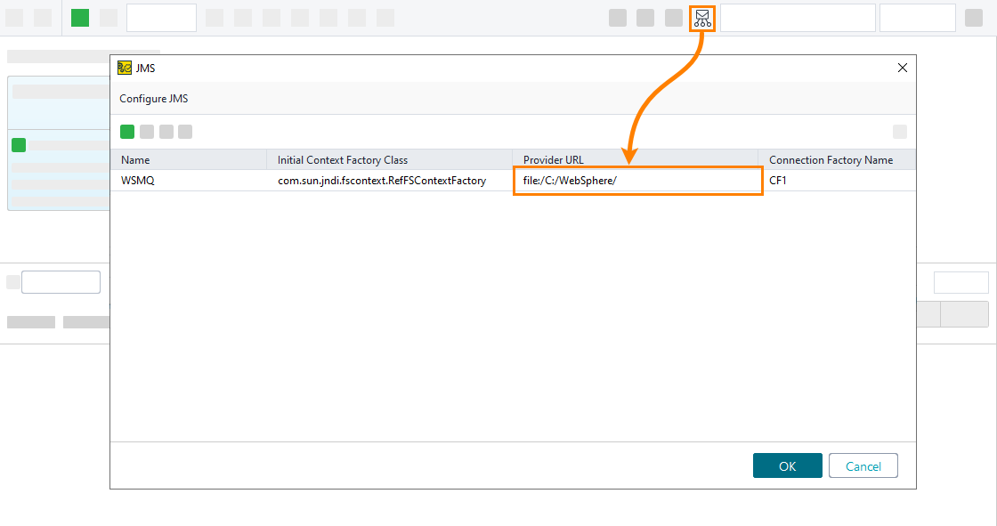Dismiss the dialog using Cancel
The image size is (997, 526).
coord(863,465)
